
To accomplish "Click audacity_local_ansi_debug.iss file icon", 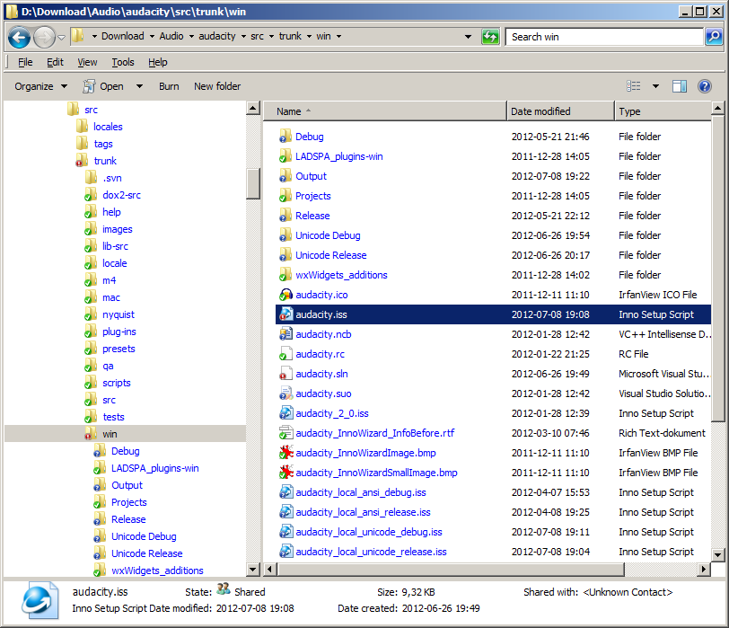I will click(x=285, y=492).
